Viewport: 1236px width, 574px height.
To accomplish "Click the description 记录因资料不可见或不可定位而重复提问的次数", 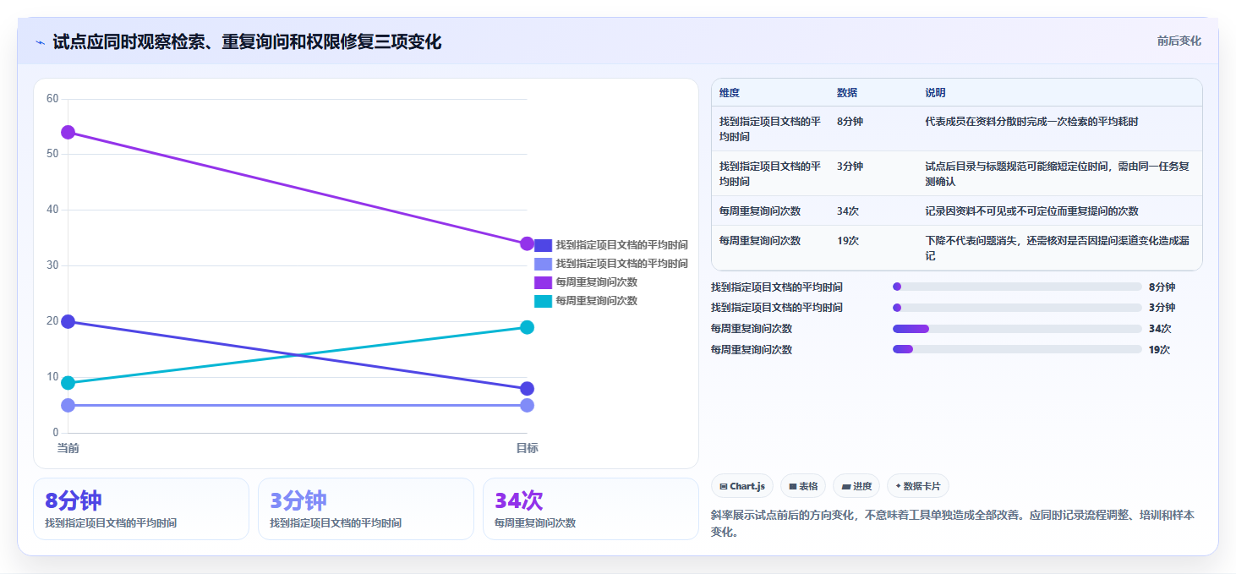I will click(x=1031, y=211).
